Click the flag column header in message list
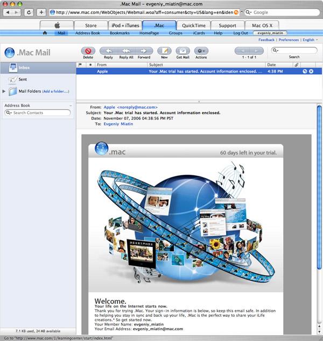This screenshot has height=341, width=323. tap(80, 65)
